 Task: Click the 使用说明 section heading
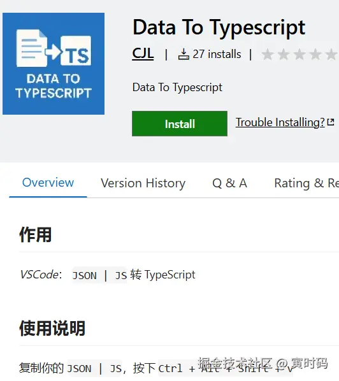(52, 328)
